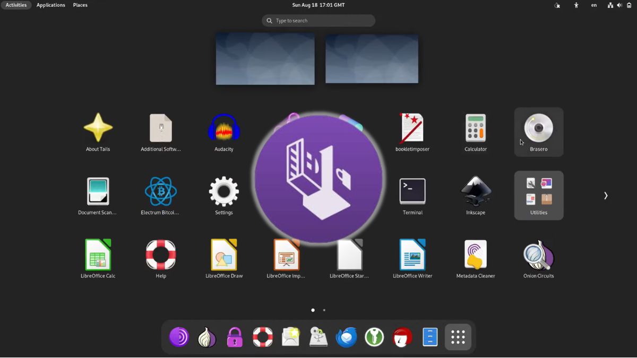Open WhisperBack envelope icon in dock
This screenshot has height=358, width=637.
coord(290,337)
